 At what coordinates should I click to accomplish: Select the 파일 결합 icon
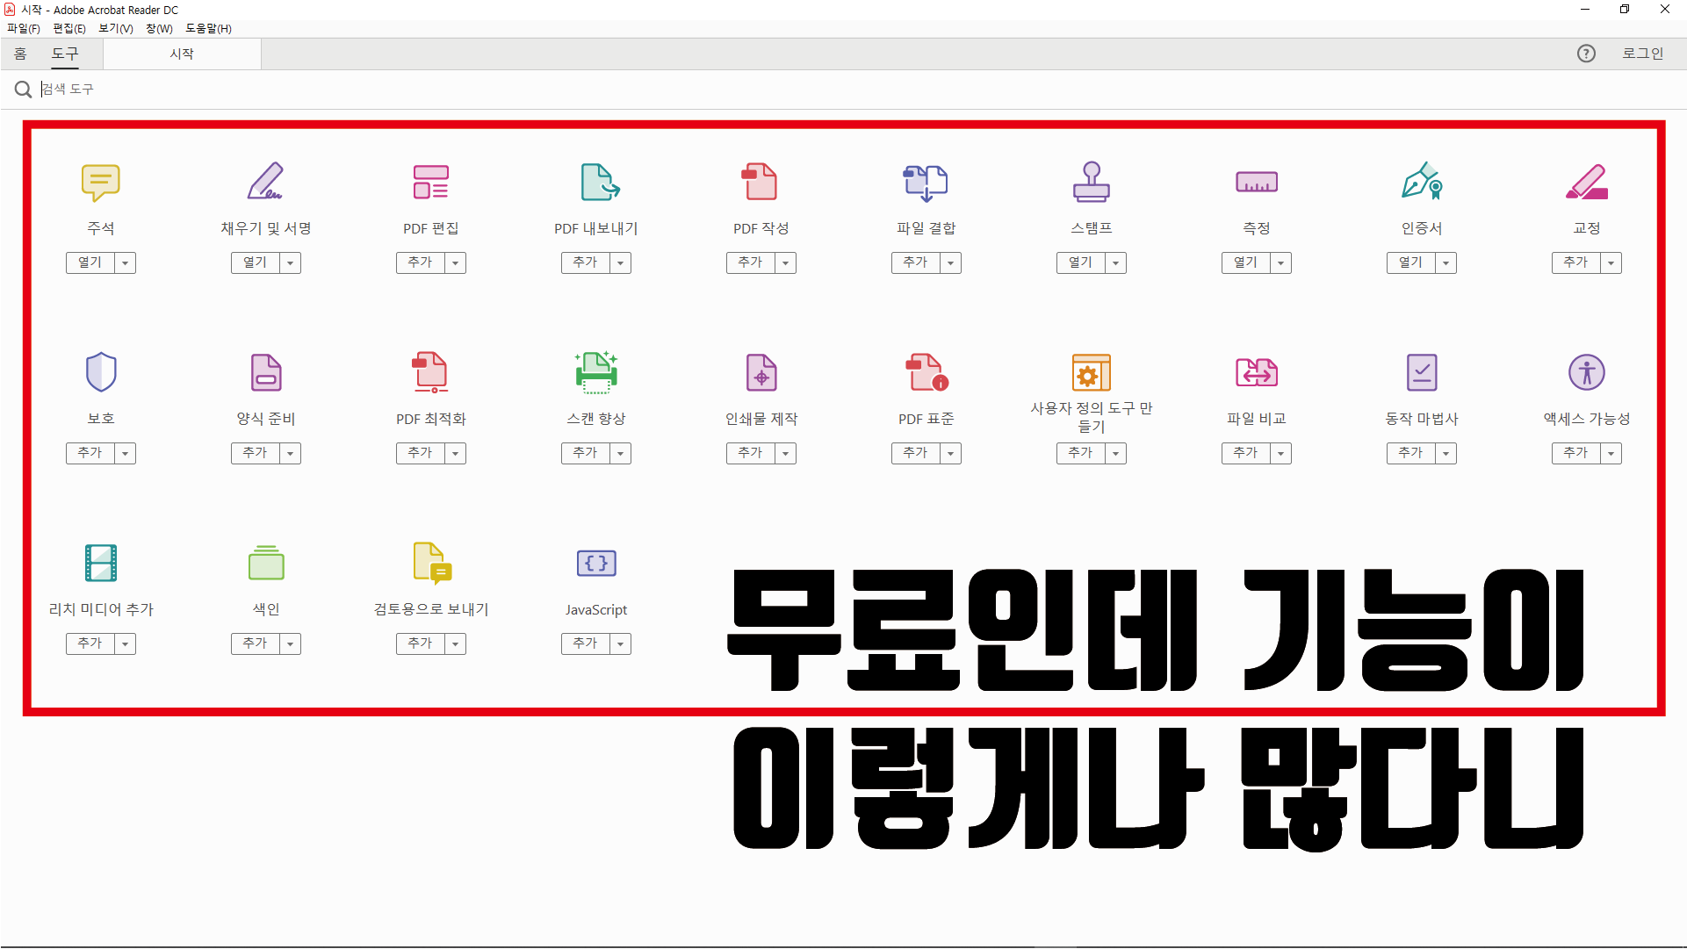[926, 182]
